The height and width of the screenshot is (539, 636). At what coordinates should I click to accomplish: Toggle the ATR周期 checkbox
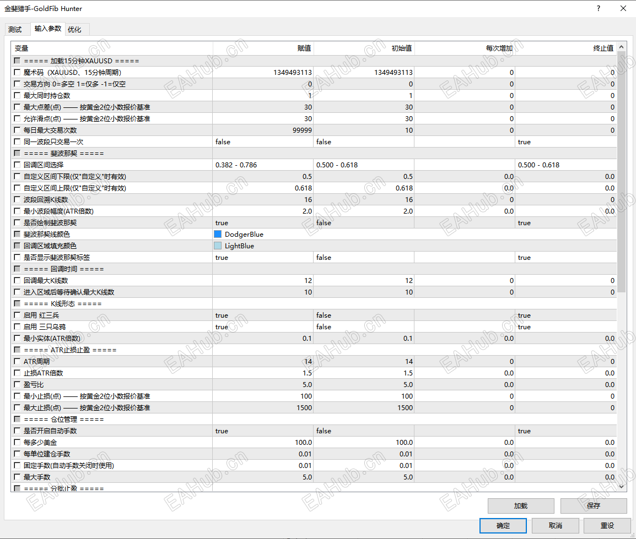click(x=17, y=361)
